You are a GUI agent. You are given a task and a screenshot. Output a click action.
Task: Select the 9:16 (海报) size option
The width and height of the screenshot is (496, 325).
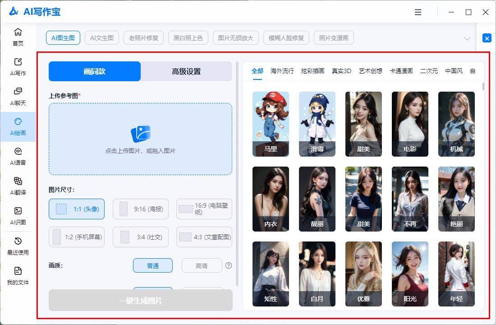[141, 209]
